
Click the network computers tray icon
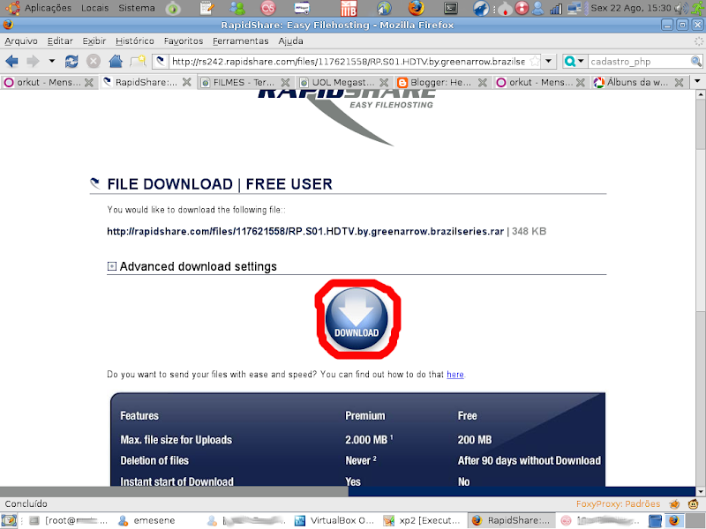(x=575, y=9)
